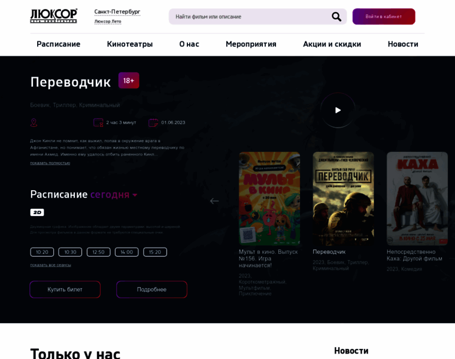This screenshot has height=359, width=455.
Task: Open the Люксор Лето cinema selector
Action: [x=108, y=22]
